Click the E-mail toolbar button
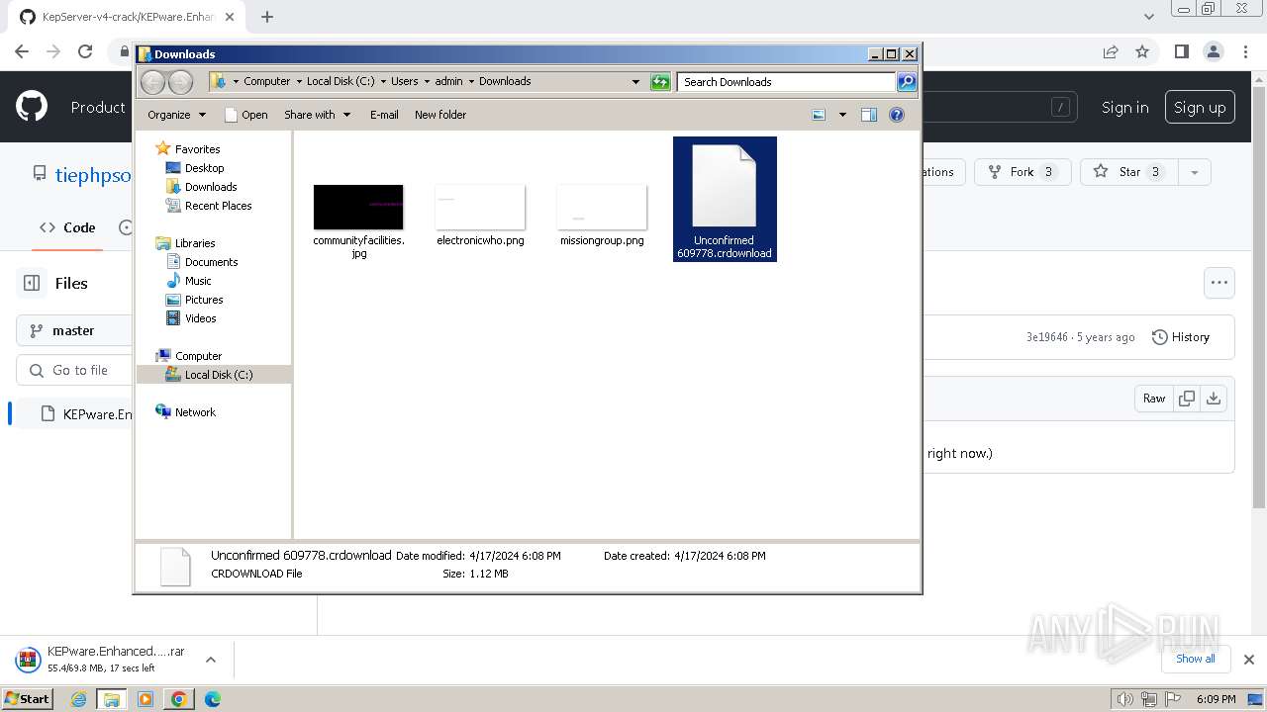1267x712 pixels. (384, 115)
